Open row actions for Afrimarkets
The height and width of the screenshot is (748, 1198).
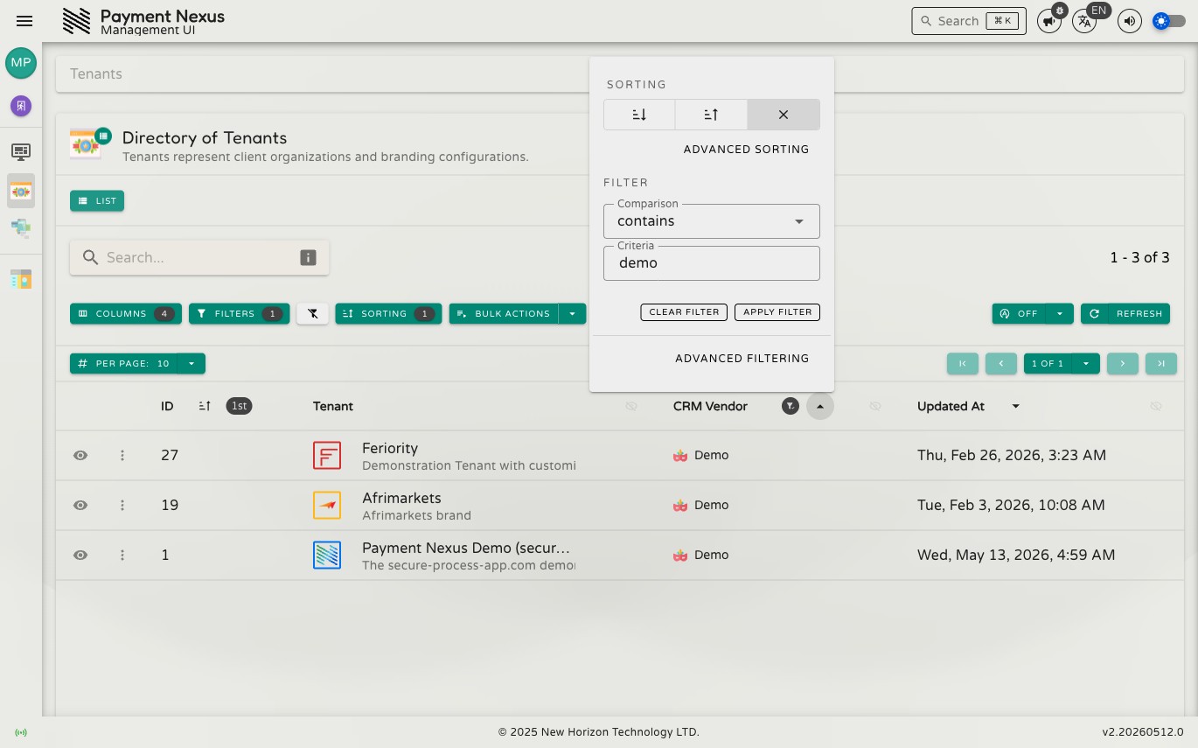tap(122, 505)
